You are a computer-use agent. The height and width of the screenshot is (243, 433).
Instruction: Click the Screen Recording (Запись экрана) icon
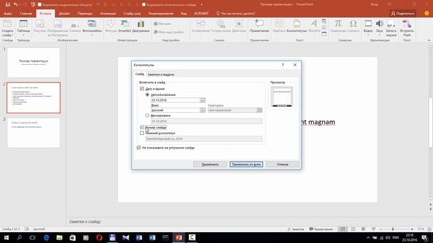[391, 24]
